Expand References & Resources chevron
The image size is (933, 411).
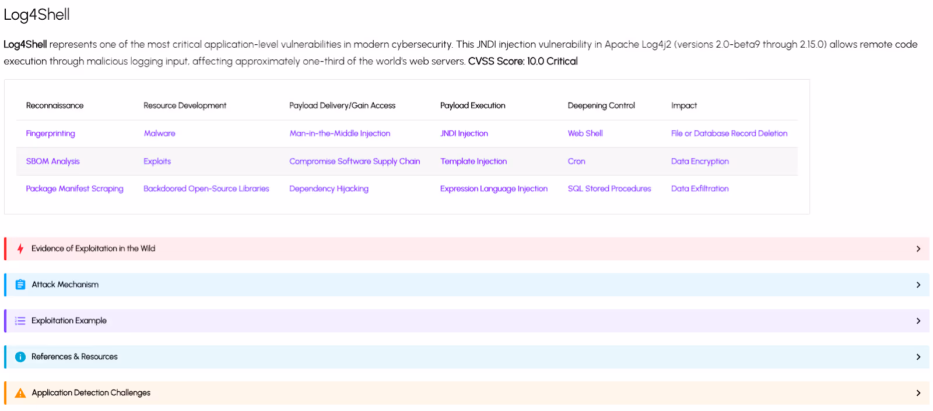(918, 357)
